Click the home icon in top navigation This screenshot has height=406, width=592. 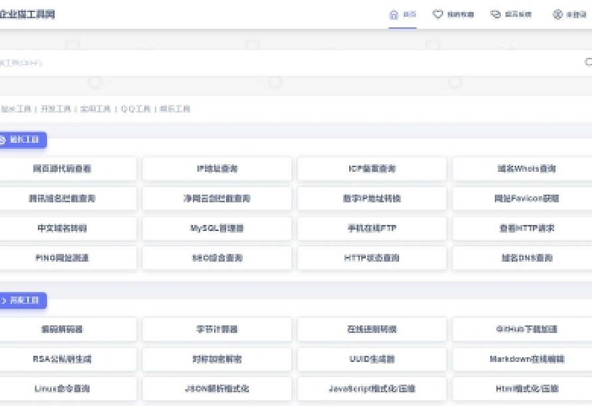pos(394,15)
